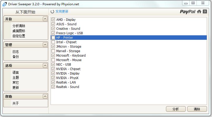Click the Driver Sweeper title bar icon

pyautogui.click(x=4, y=4)
